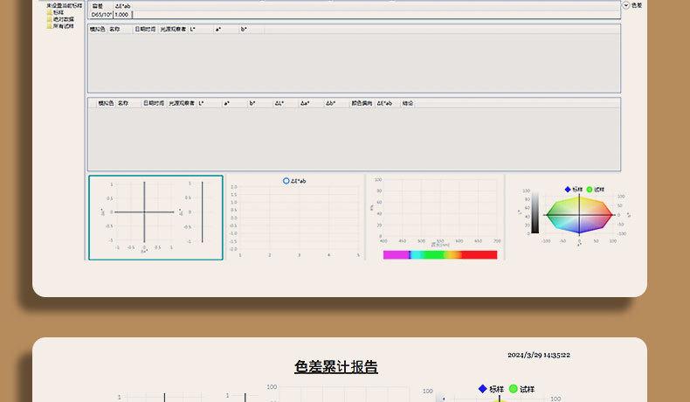This screenshot has height=402, width=690.
Task: Select the D65/10° illuminant cell
Action: pos(101,15)
